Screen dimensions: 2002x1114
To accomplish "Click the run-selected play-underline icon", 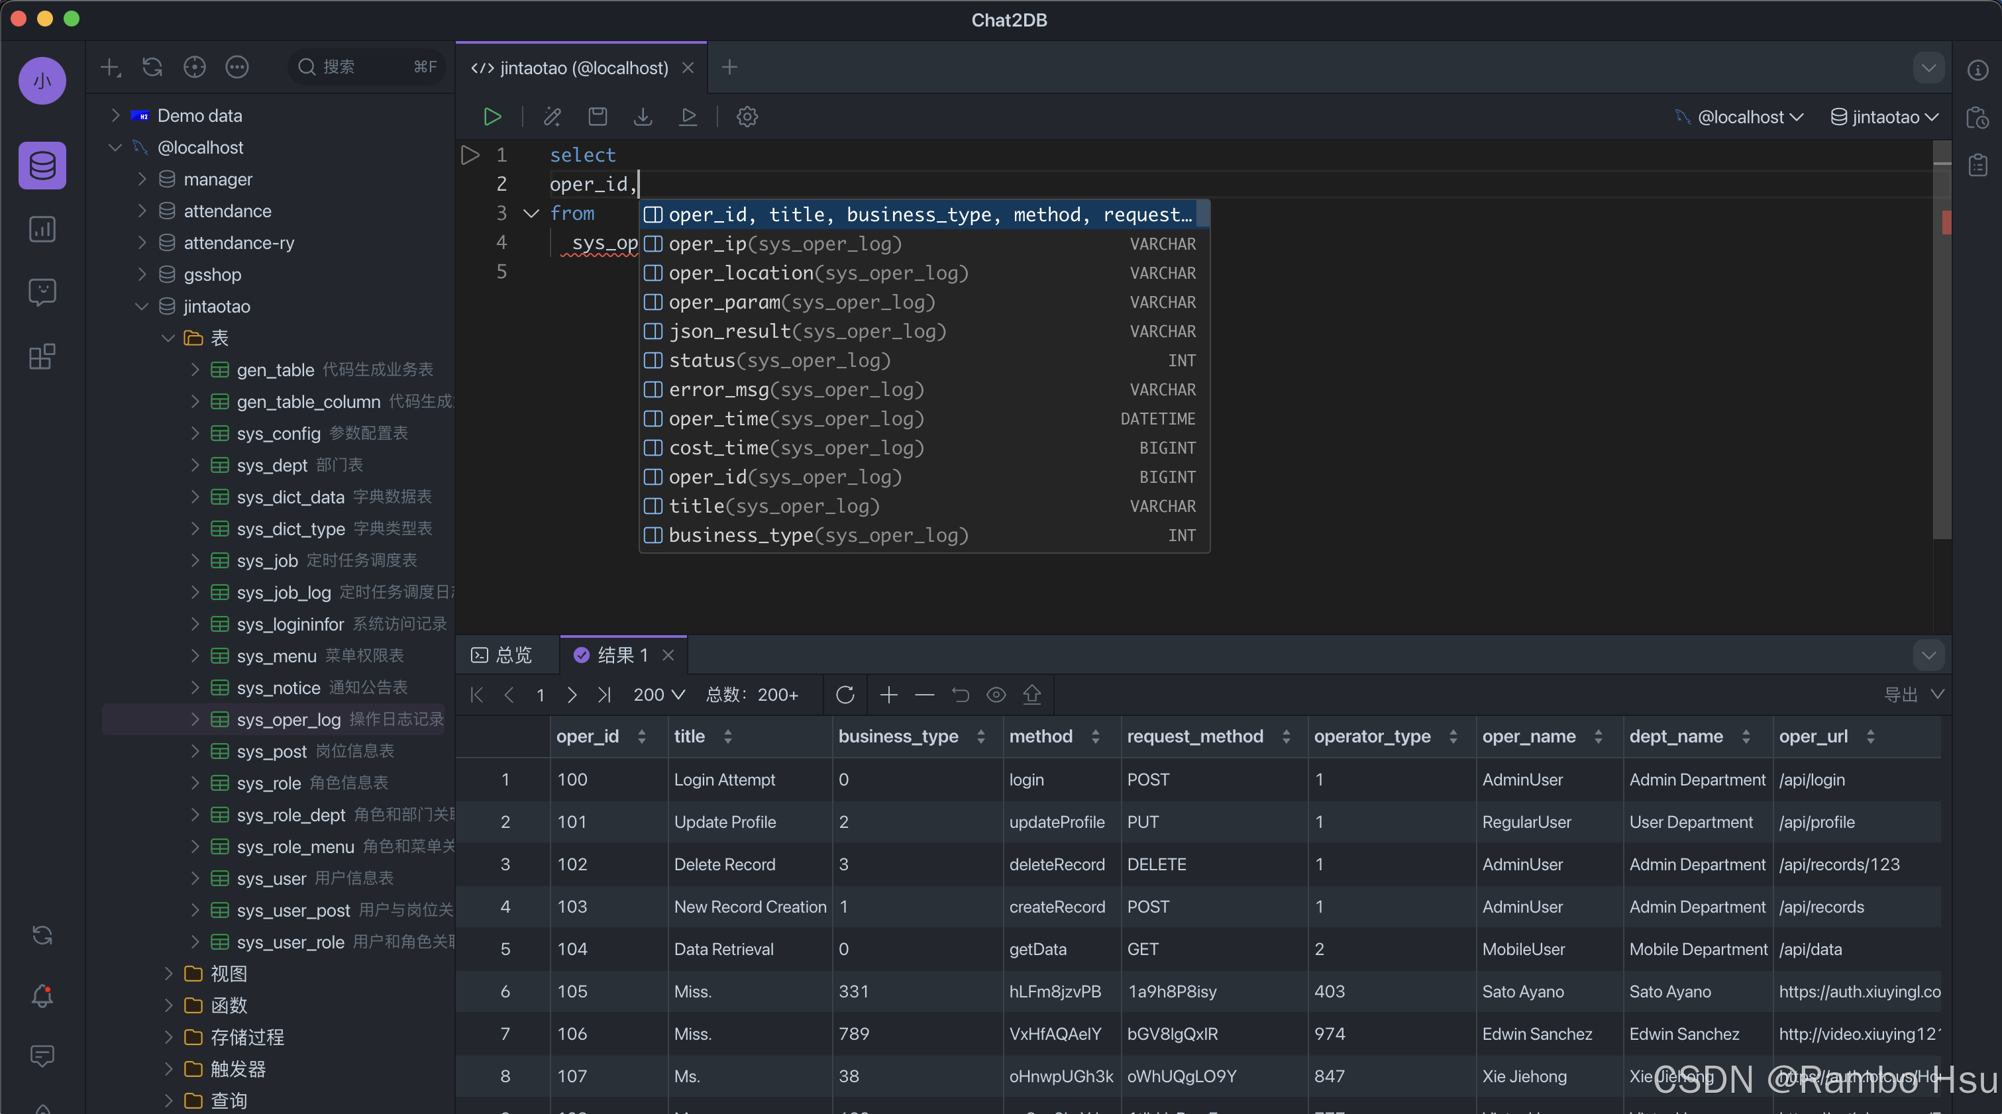I will click(688, 117).
